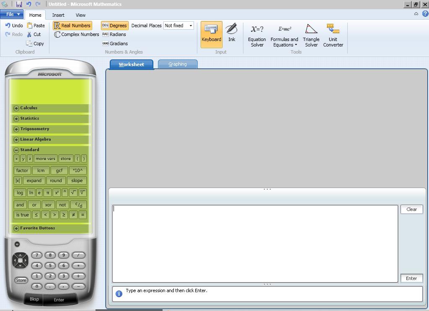Click the splitter dots above input pane
This screenshot has width=429, height=311.
[267, 189]
